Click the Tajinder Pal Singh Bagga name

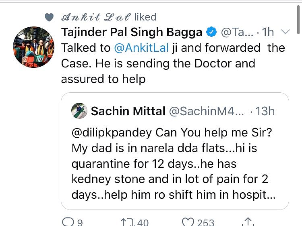click(132, 32)
